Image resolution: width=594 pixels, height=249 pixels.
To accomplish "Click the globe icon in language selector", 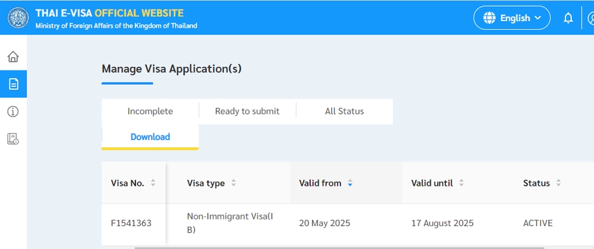I will [489, 18].
